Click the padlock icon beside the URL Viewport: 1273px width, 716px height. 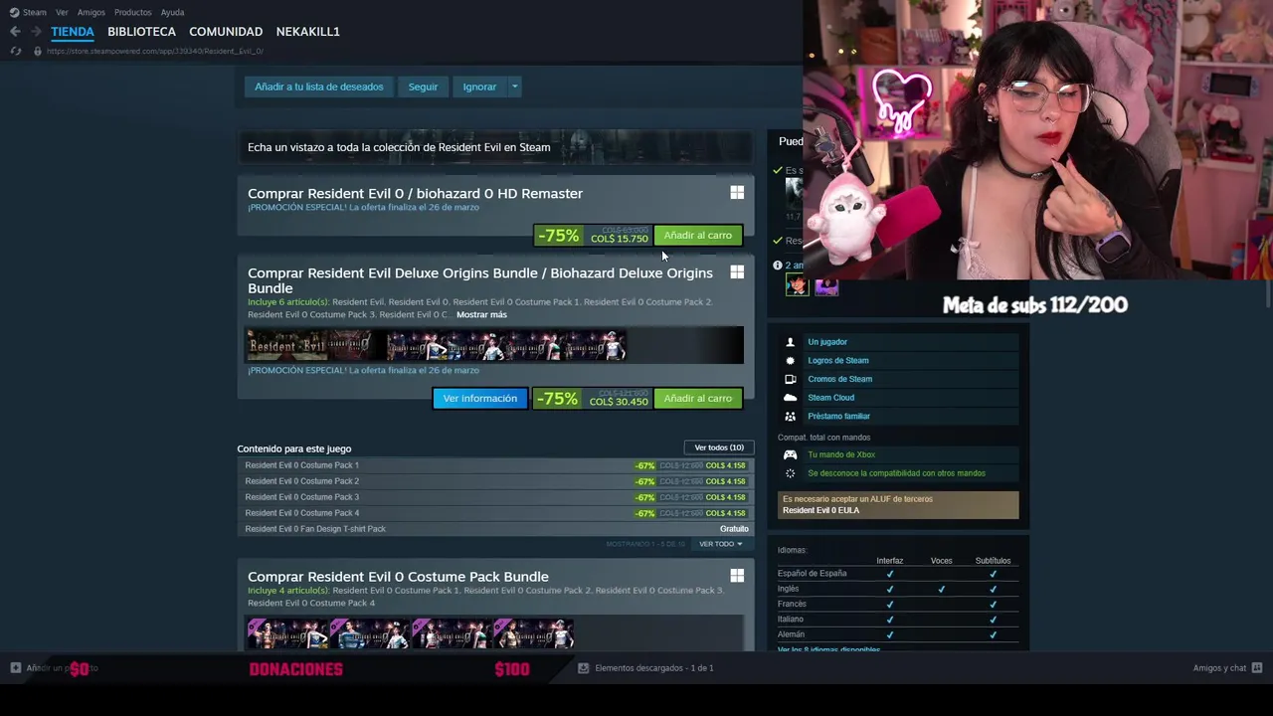[38, 51]
